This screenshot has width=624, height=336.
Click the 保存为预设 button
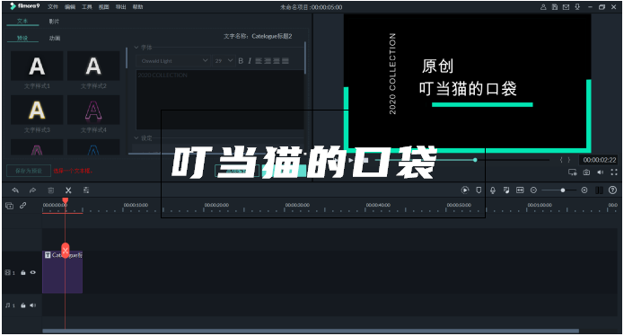pos(29,171)
